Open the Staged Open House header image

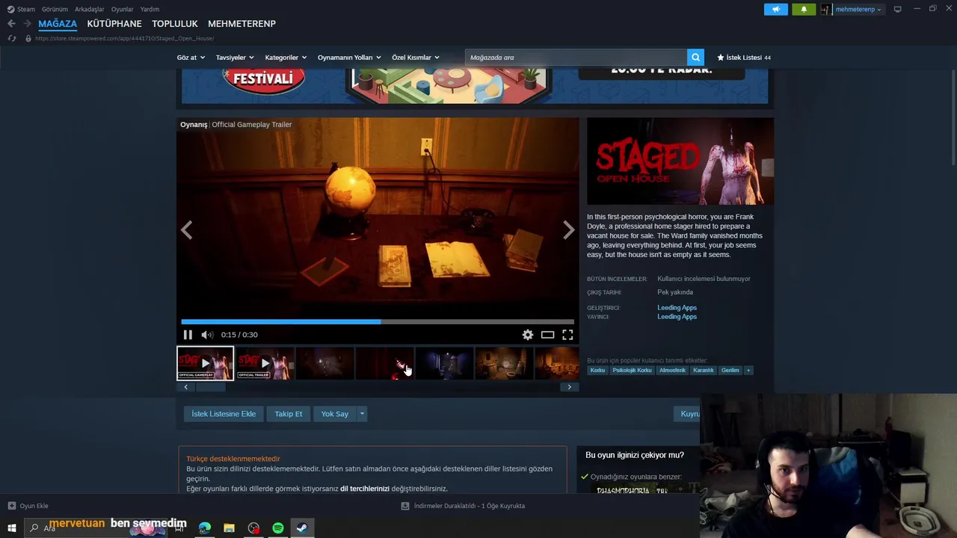pos(680,161)
